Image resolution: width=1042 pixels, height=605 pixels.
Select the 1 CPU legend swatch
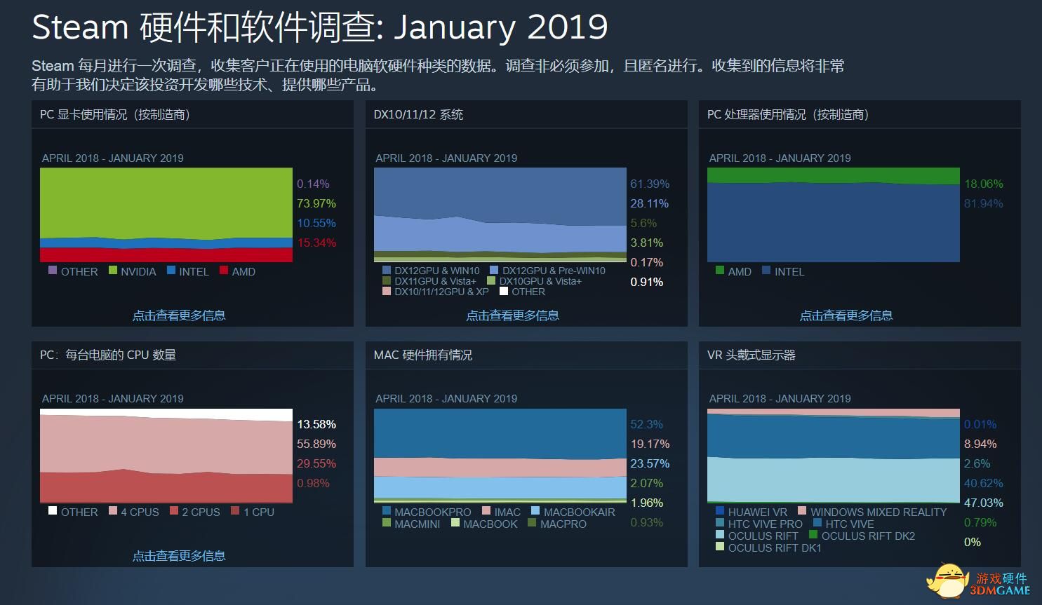tap(235, 511)
